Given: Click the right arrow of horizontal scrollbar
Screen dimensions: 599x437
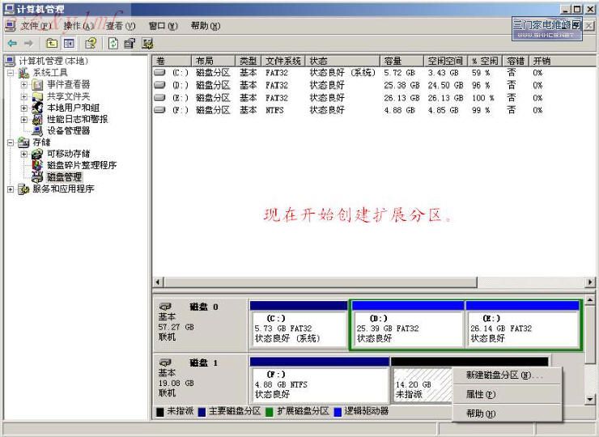Looking at the screenshot, I should [x=590, y=282].
